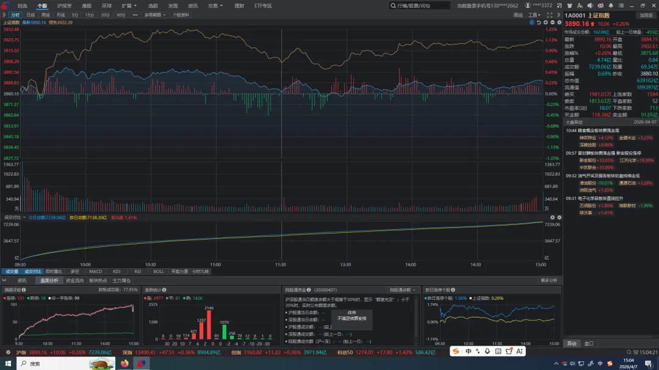The width and height of the screenshot is (659, 370).
Task: Switch to 月线 period
Action: pos(60,15)
